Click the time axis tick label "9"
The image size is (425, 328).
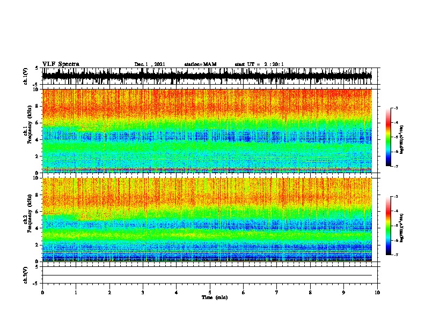[343, 293]
